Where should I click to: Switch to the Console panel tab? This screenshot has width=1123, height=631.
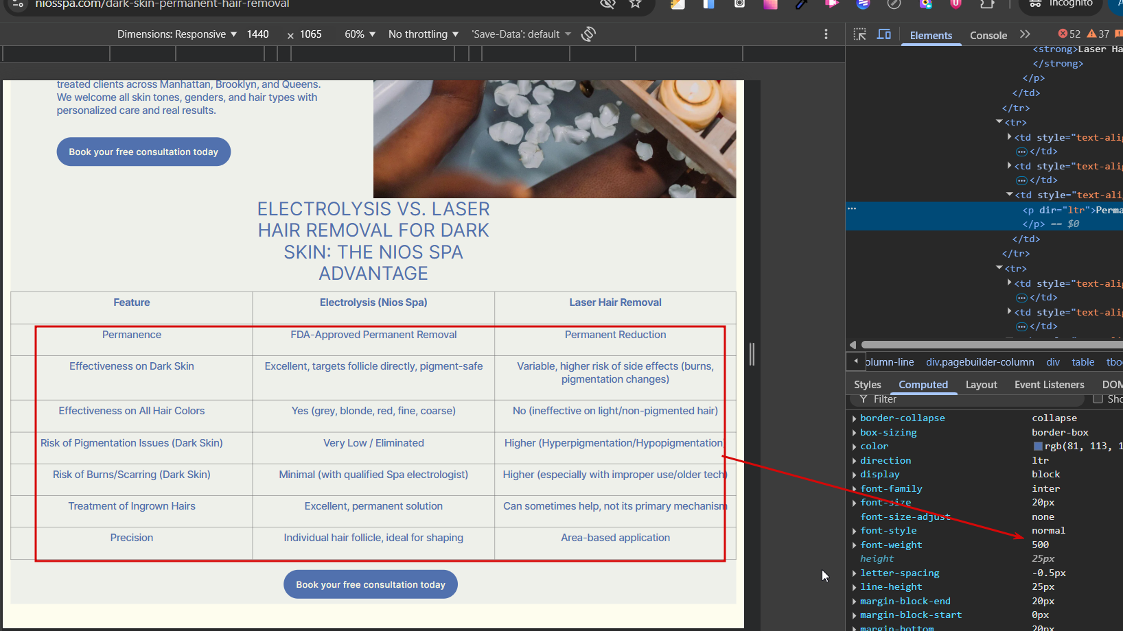click(x=988, y=36)
